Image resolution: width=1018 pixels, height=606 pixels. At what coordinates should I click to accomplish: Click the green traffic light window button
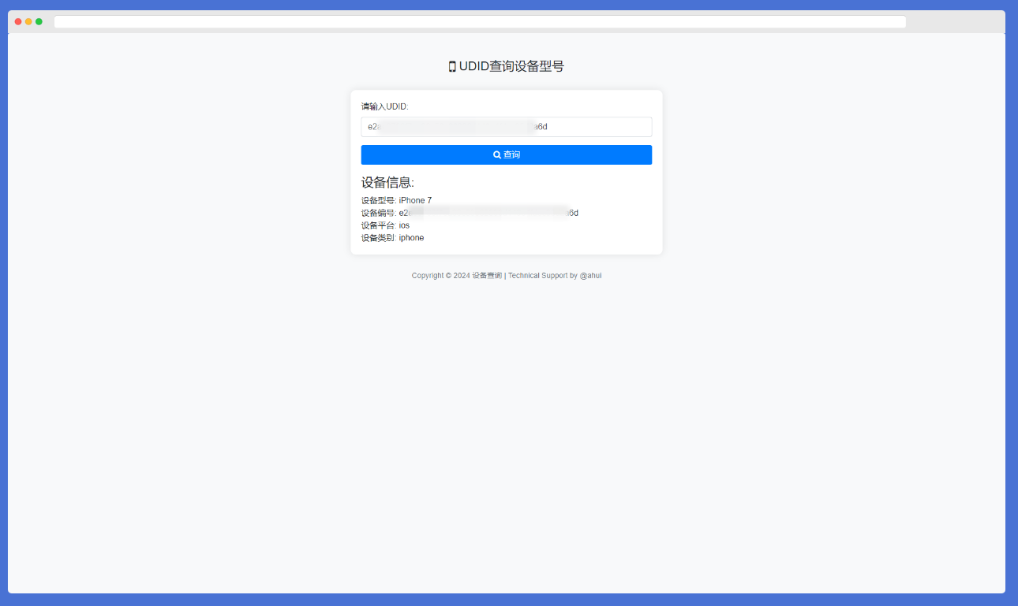point(38,21)
